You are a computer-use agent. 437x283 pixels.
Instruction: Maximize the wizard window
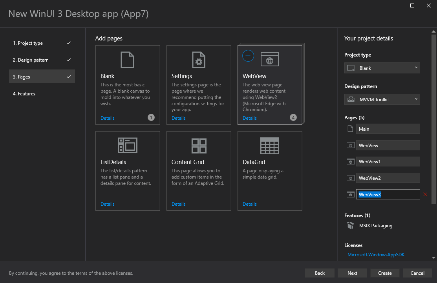point(412,5)
